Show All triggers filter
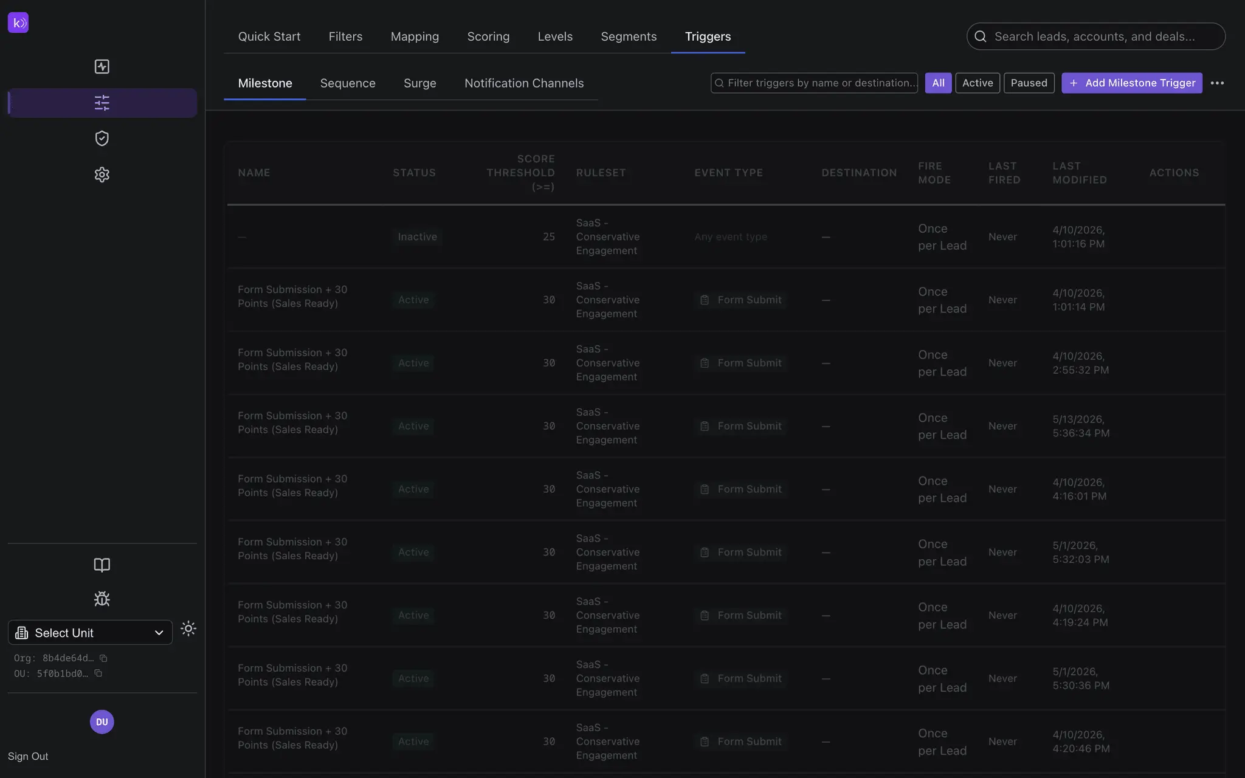The width and height of the screenshot is (1245, 778). 938,83
